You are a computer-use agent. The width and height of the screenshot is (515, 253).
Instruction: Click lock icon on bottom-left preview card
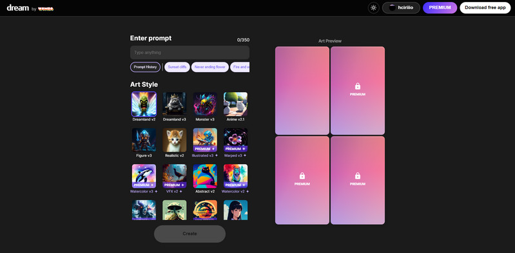(x=302, y=176)
